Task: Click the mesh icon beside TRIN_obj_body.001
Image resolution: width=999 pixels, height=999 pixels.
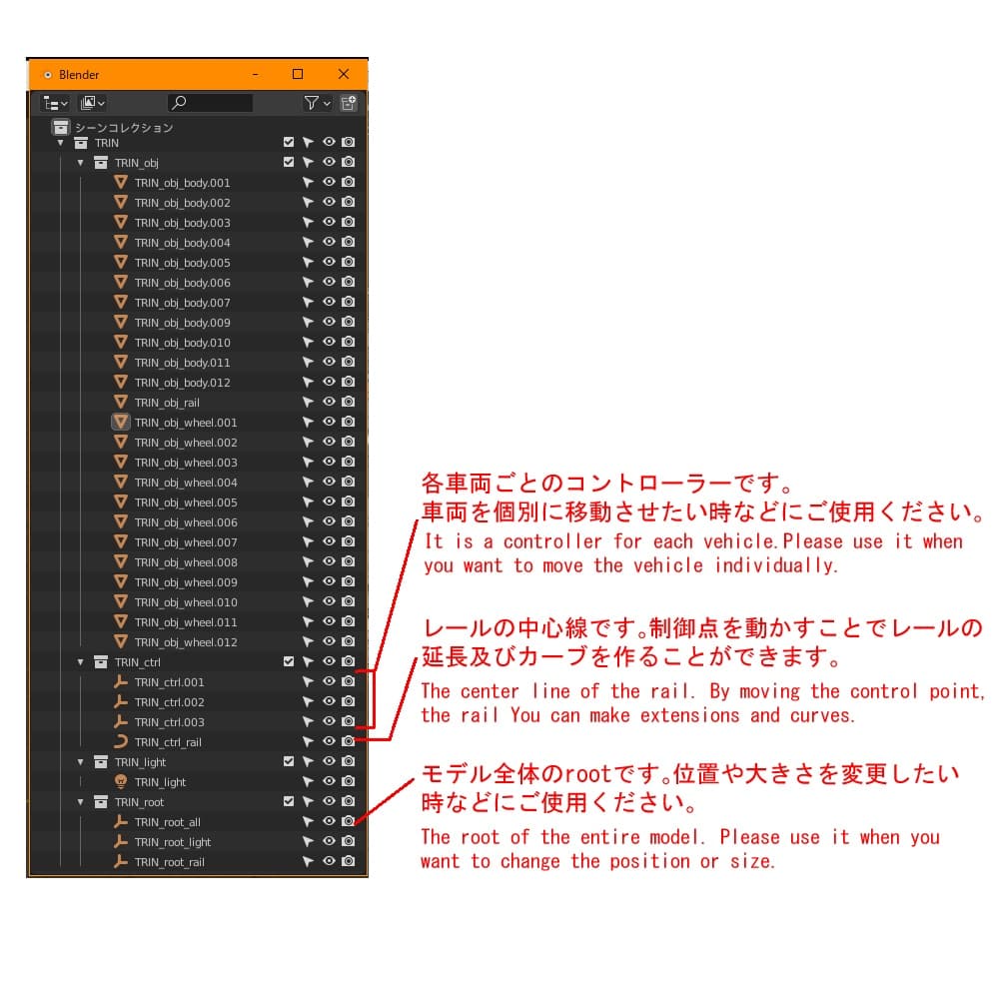Action: (x=120, y=182)
